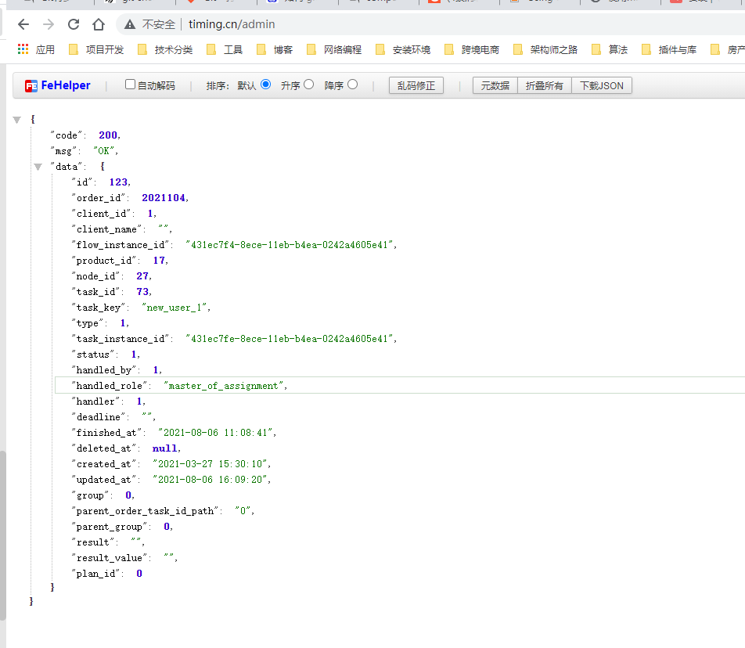Click the flow_instance_id string value
The height and width of the screenshot is (648, 745).
(290, 245)
